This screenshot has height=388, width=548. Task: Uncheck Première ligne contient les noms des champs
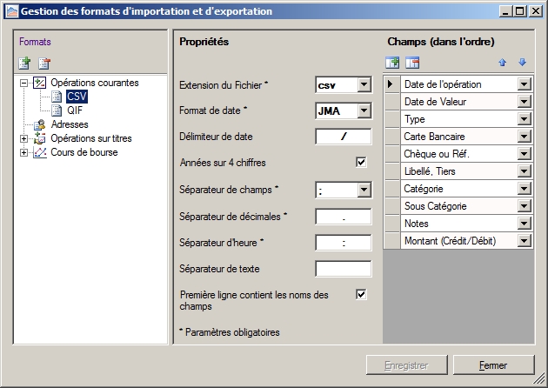pos(362,295)
